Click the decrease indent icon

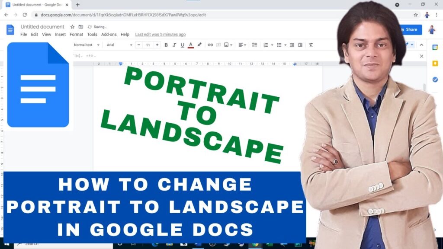(292, 45)
